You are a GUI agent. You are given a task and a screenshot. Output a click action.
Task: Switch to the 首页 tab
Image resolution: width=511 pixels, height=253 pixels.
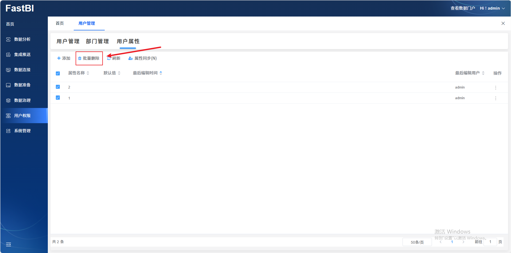[60, 23]
